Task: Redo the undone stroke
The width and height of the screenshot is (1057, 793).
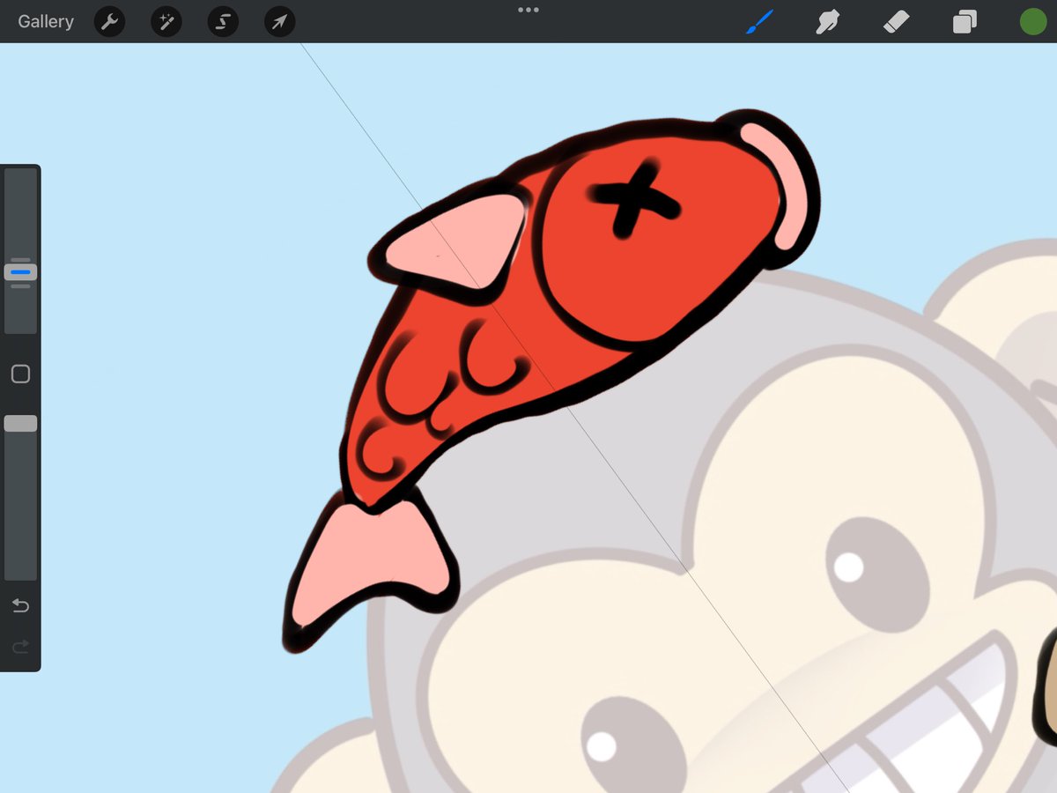Action: (20, 648)
